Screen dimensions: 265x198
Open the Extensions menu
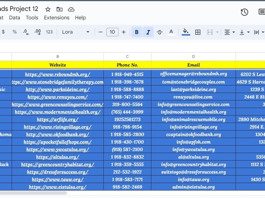point(56,18)
